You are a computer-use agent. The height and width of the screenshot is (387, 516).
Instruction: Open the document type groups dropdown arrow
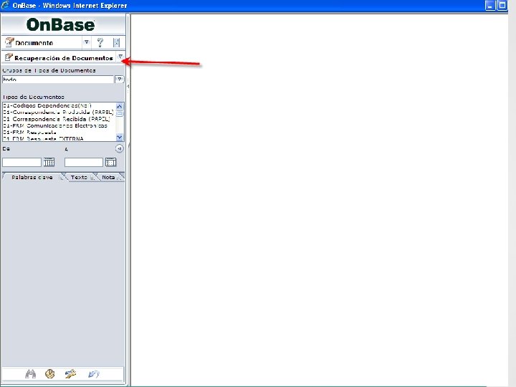tap(119, 80)
